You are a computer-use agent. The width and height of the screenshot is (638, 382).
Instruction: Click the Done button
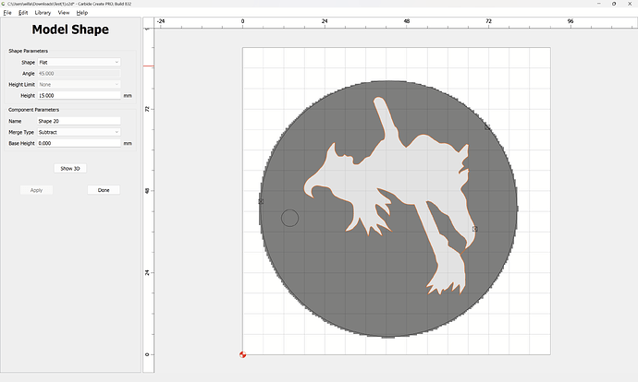104,190
